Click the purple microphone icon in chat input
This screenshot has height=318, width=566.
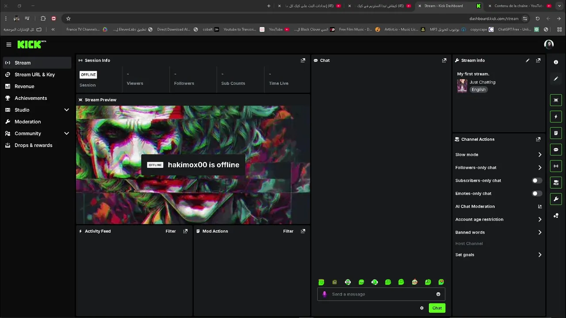pyautogui.click(x=325, y=294)
